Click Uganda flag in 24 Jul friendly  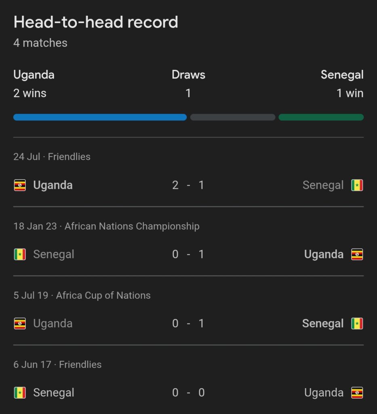20,185
